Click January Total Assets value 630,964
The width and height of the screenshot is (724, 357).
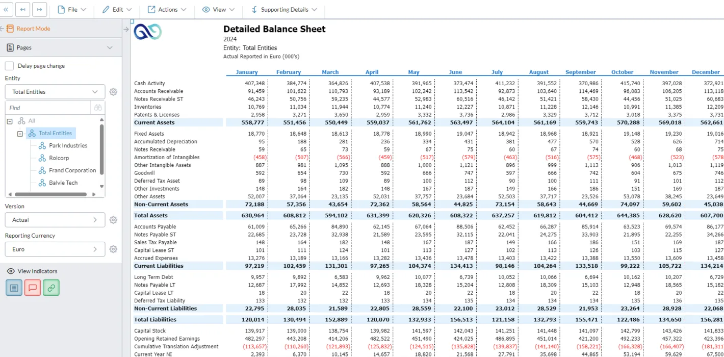coord(254,216)
